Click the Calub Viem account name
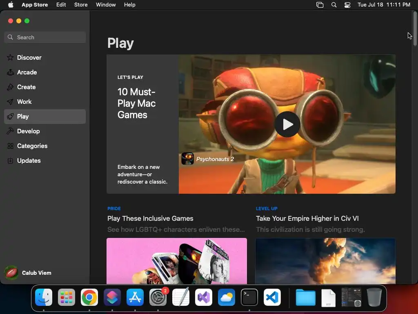418x314 pixels. [36, 273]
